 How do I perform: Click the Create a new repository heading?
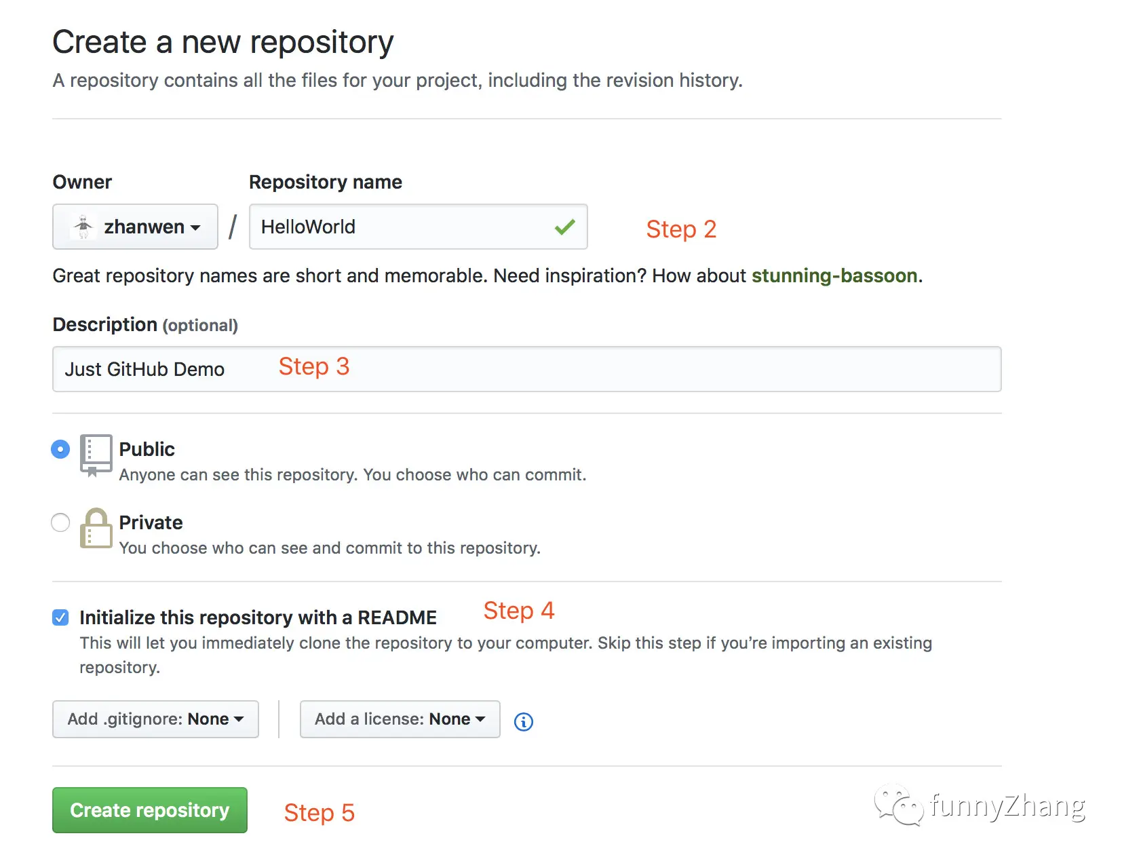tap(223, 42)
